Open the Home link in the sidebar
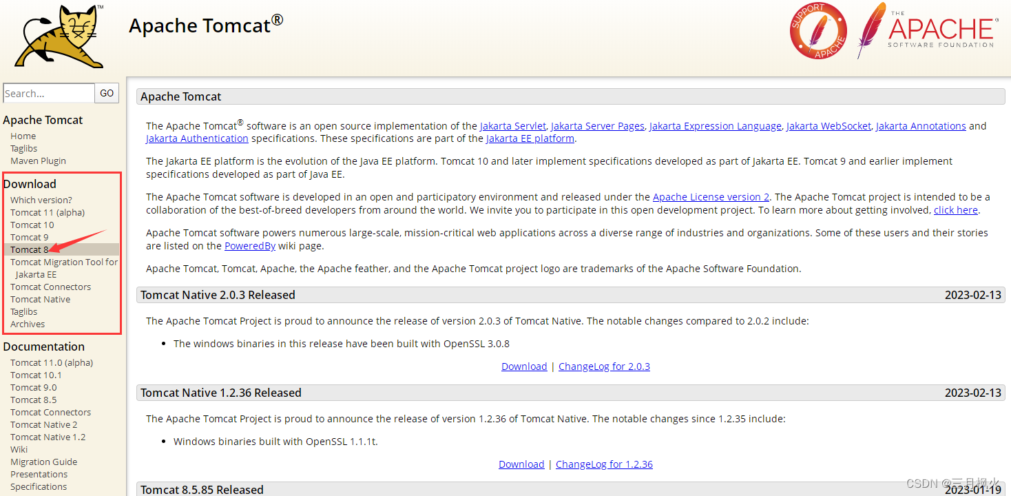This screenshot has height=496, width=1011. coord(23,136)
